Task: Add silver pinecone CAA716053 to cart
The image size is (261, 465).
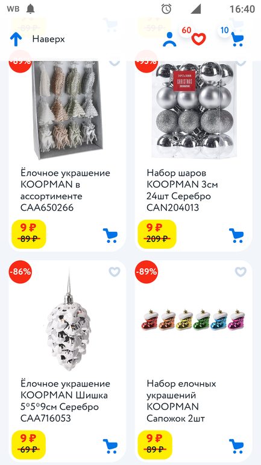Action: pos(110,446)
